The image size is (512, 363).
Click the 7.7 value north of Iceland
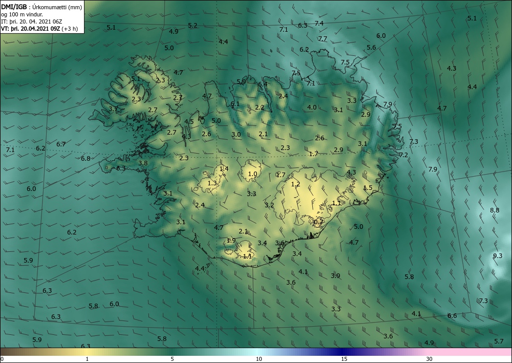(x=323, y=39)
